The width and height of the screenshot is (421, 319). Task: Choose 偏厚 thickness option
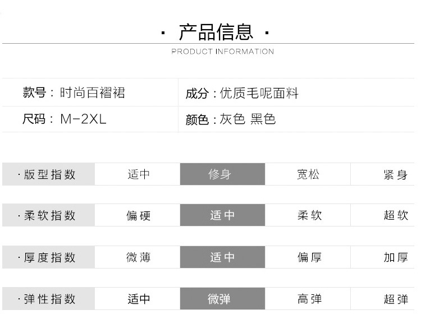(309, 257)
